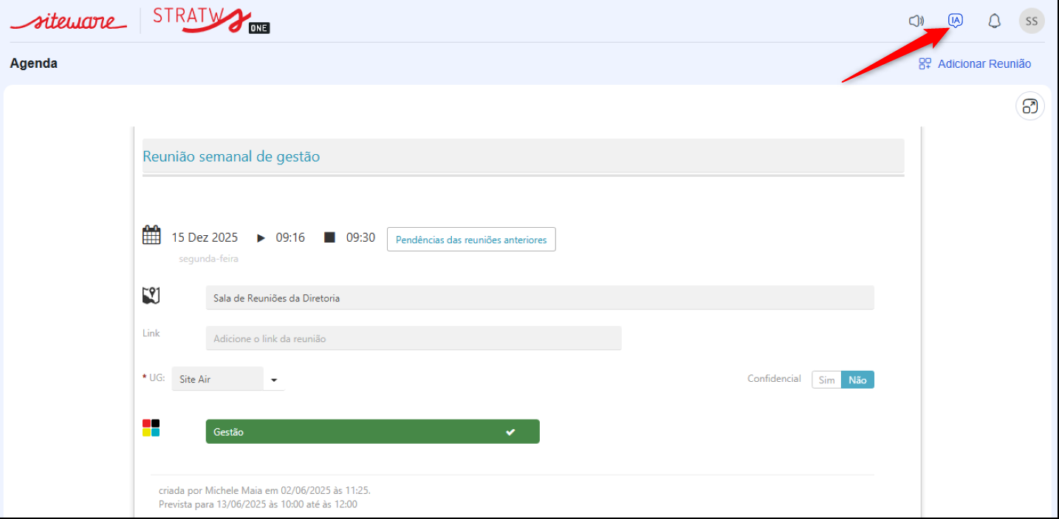Image resolution: width=1059 pixels, height=519 pixels.
Task: Expand the UG dropdown arrow
Action: point(274,380)
